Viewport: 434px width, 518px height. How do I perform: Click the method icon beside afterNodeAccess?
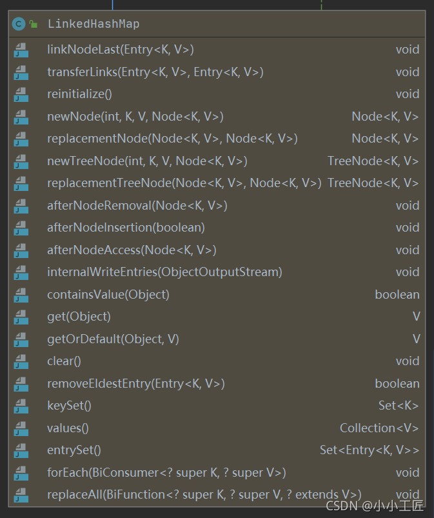click(x=21, y=250)
